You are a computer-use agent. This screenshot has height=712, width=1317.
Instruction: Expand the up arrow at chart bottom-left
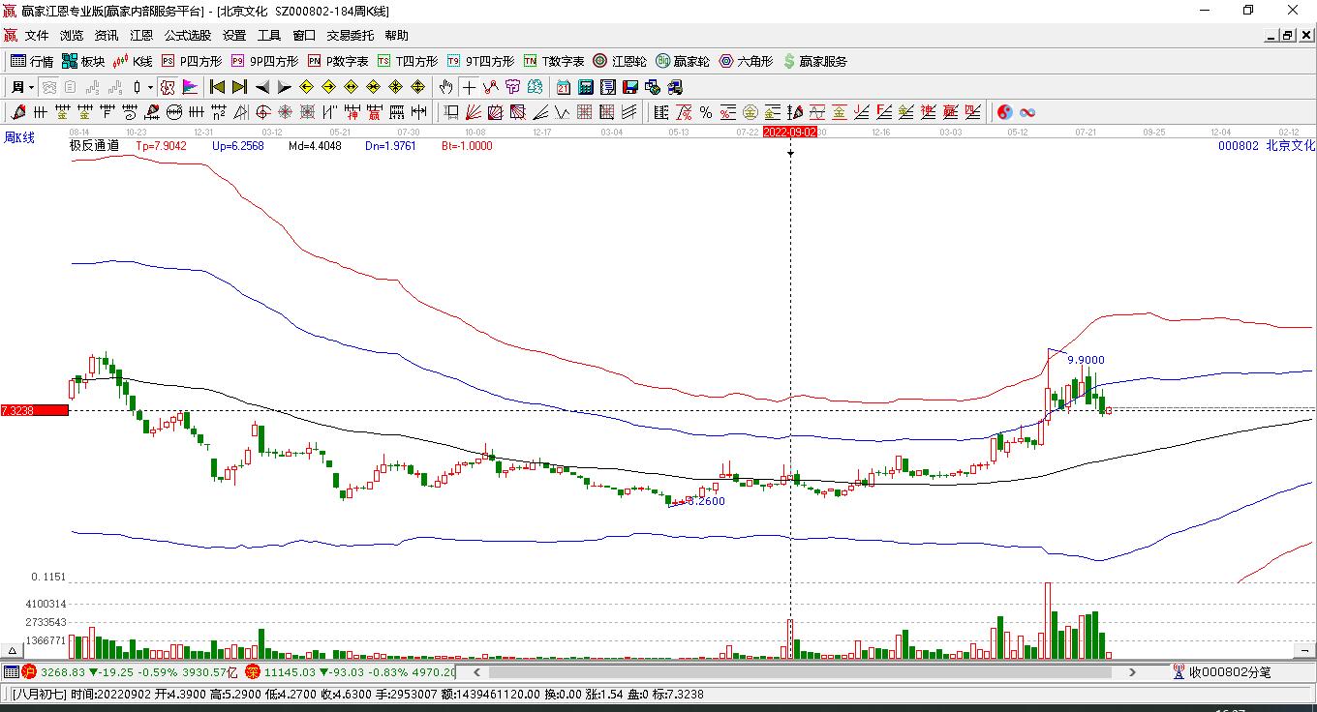point(14,651)
